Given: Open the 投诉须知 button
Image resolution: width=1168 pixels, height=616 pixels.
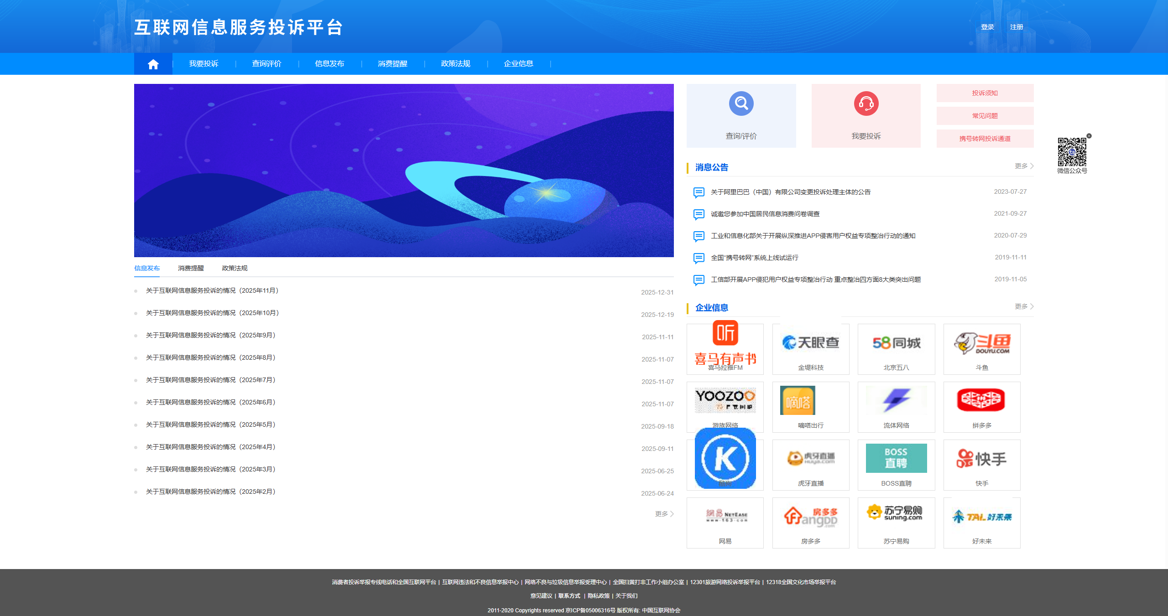Looking at the screenshot, I should pyautogui.click(x=985, y=93).
